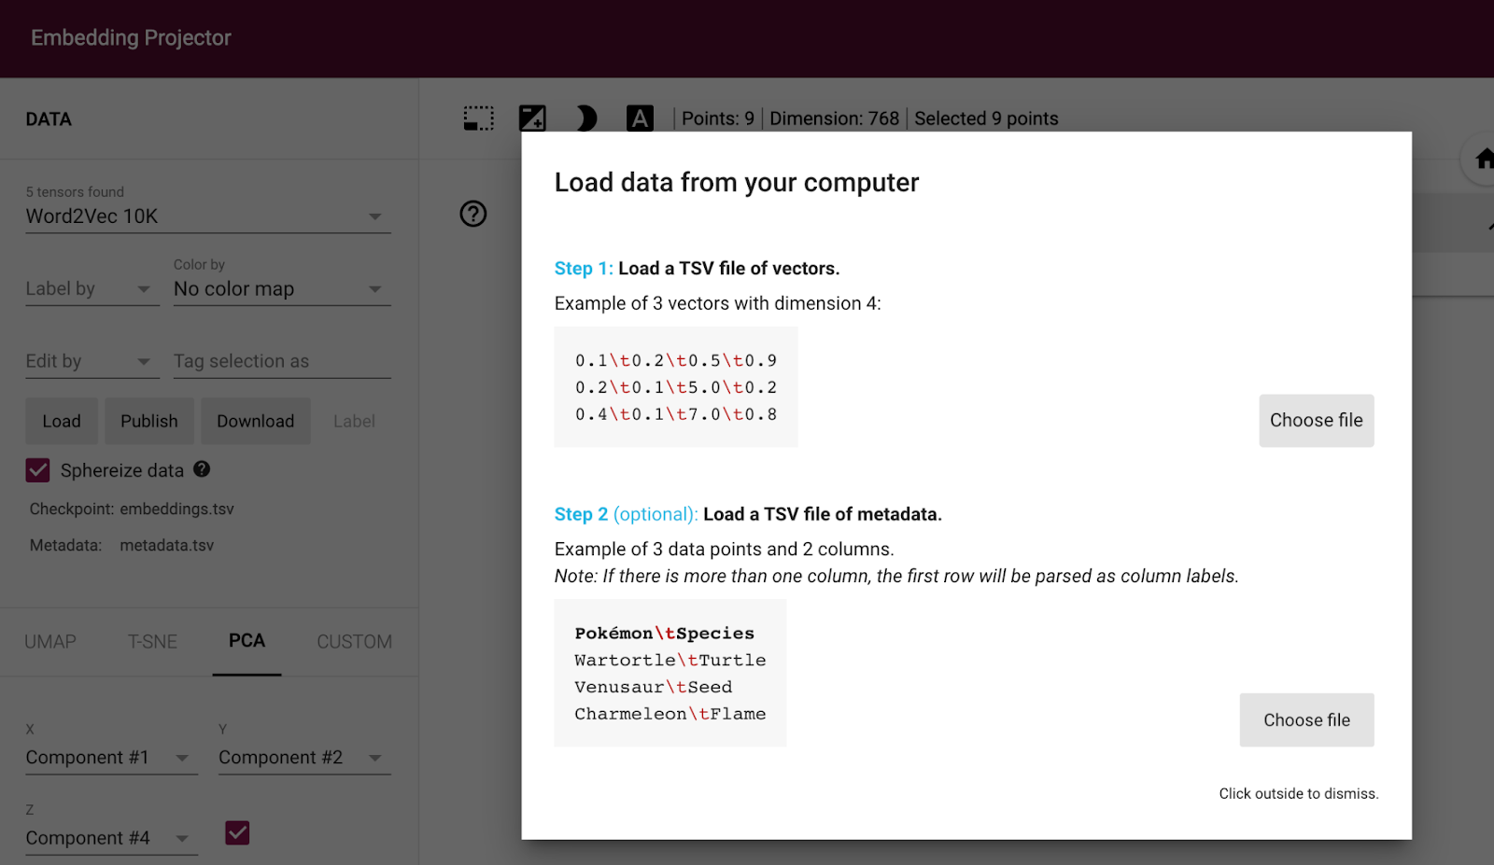Viewport: 1494px width, 865px height.
Task: Switch to the UMAP tab
Action: [50, 642]
